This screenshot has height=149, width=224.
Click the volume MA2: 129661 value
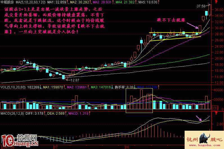coord(77,87)
